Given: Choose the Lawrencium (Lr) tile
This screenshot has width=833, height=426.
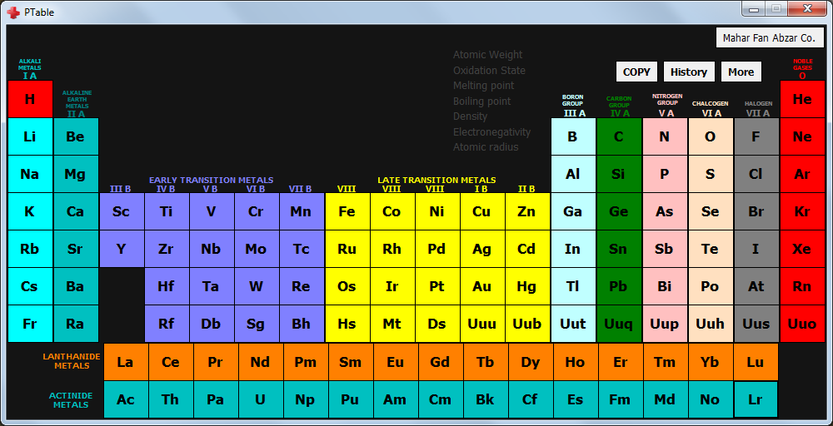Looking at the screenshot, I should point(756,399).
